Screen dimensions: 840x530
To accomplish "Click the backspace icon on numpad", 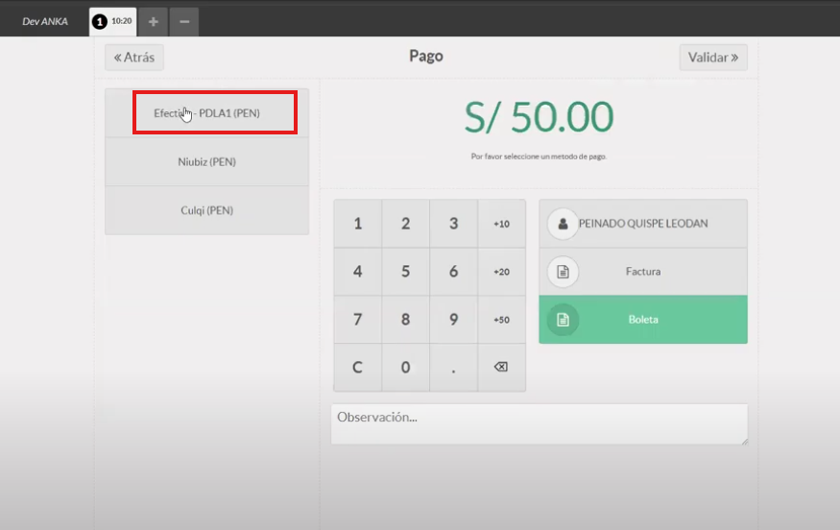I will tap(500, 367).
